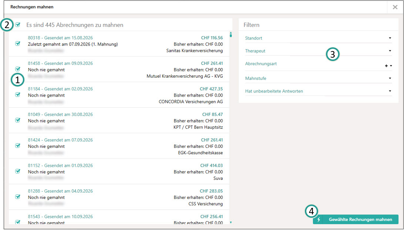Click the amount CHF 427.35
The height and width of the screenshot is (230, 404).
[211, 89]
